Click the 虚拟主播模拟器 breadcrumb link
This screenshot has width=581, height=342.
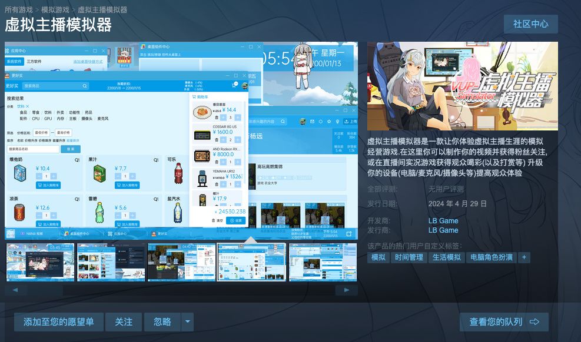(102, 9)
